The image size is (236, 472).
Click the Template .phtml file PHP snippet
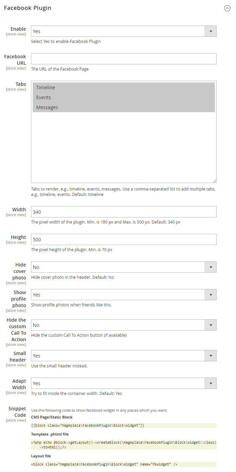click(x=124, y=445)
